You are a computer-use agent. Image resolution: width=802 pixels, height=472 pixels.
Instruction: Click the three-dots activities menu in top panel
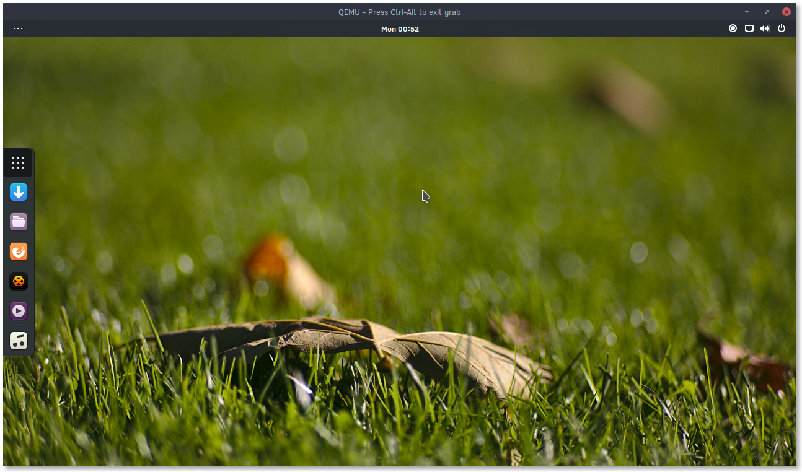tap(18, 28)
